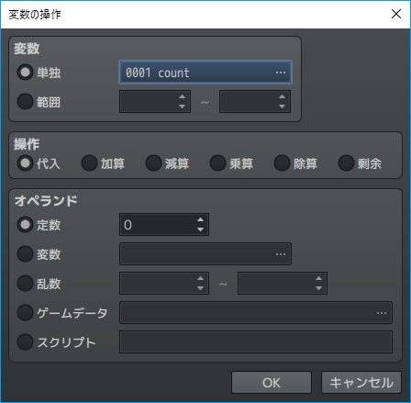Select the 単独 (single) variable radio button

coord(25,73)
